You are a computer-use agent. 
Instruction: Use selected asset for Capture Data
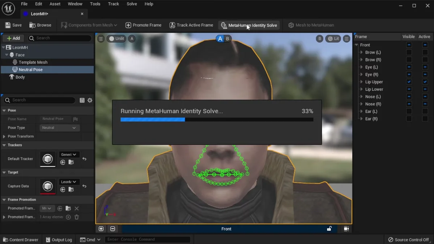point(63,190)
